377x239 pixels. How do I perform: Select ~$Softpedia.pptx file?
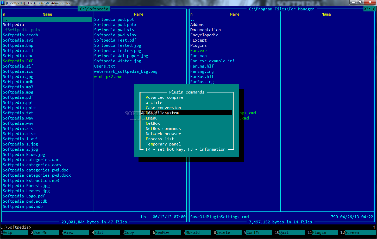click(22, 30)
